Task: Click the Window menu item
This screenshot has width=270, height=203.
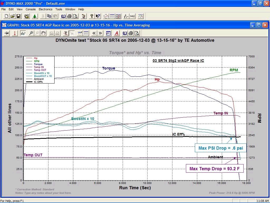Action: (x=70, y=9)
